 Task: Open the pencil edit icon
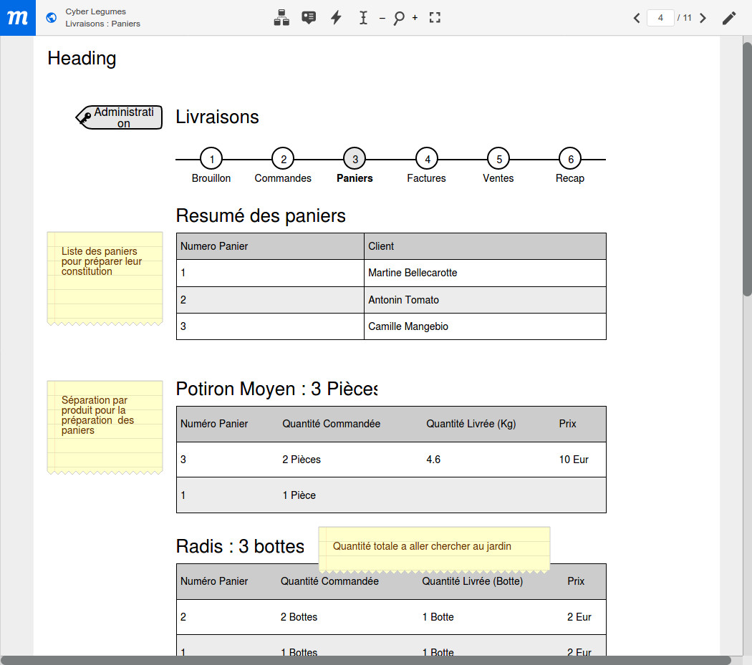pos(728,18)
